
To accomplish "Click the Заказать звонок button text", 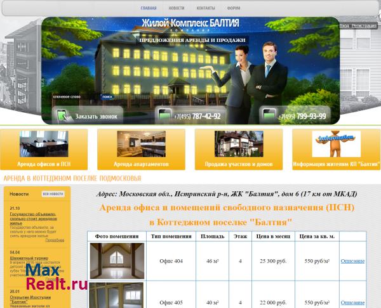I will tap(97, 117).
